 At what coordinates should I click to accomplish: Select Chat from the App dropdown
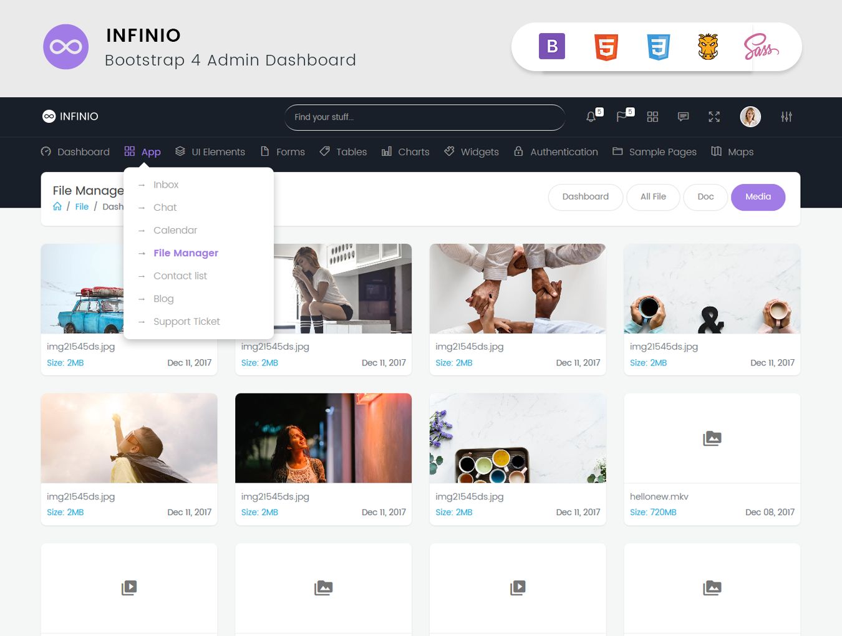165,207
